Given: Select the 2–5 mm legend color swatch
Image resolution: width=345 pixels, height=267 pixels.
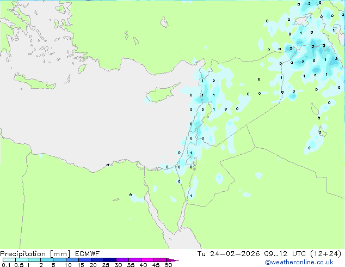Looking at the screenshot, I should [47, 260].
